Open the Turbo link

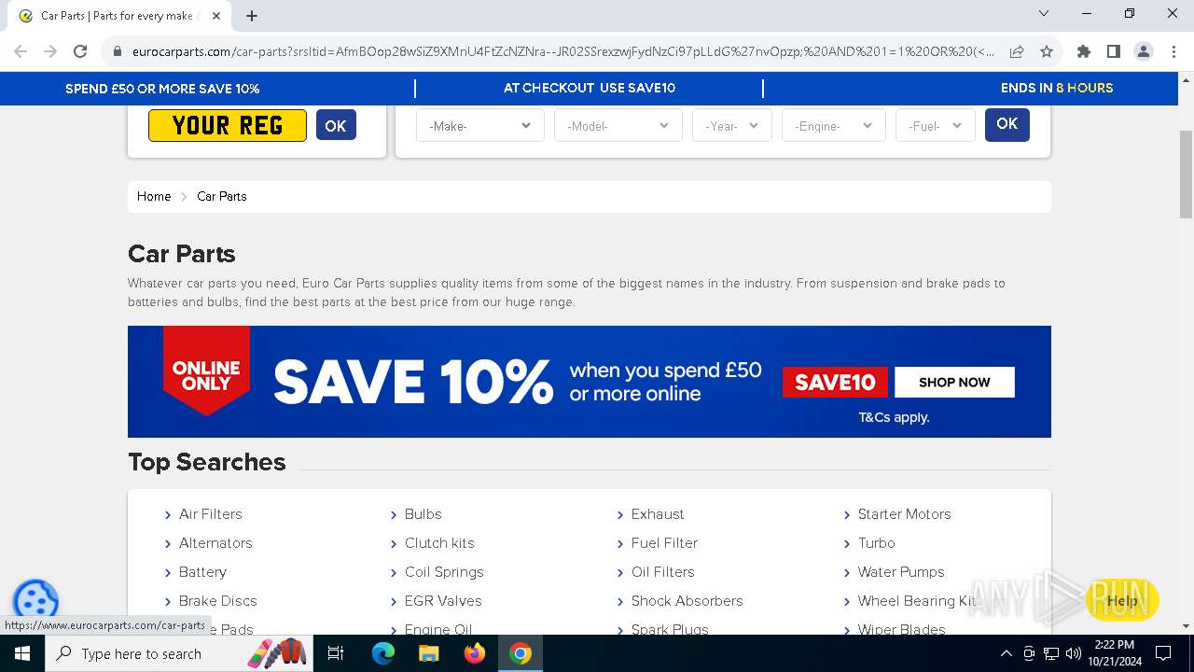coord(876,543)
